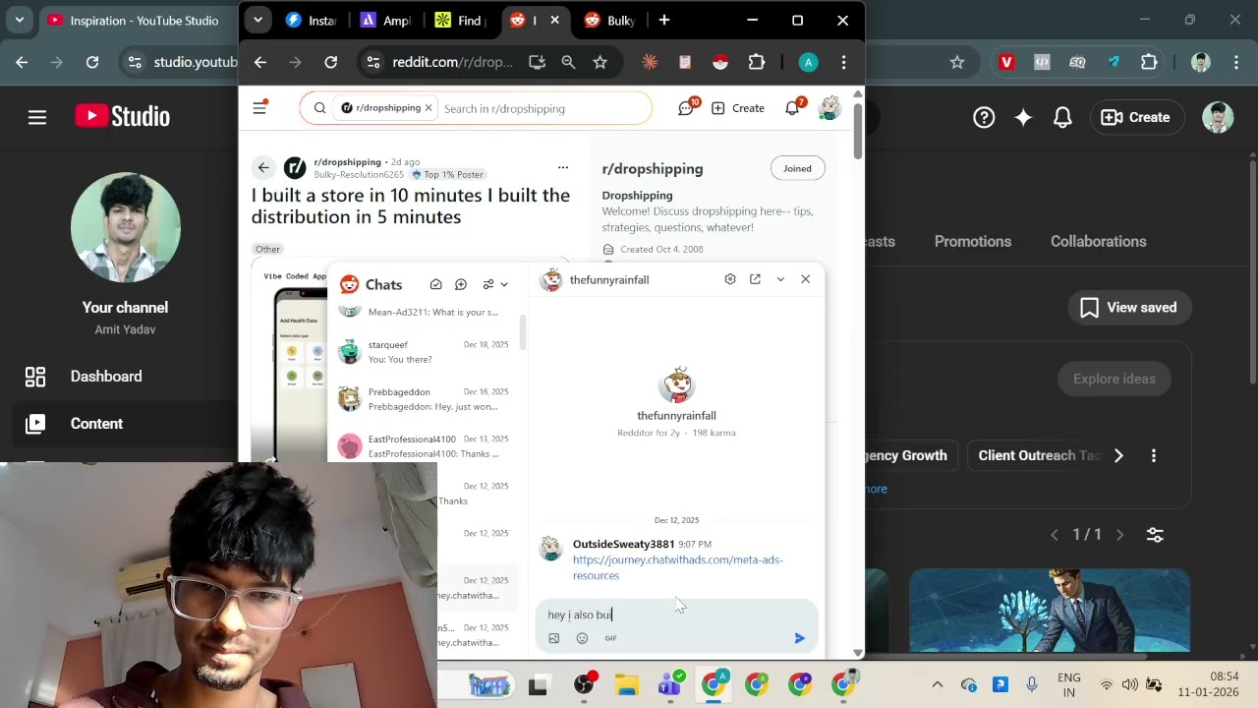This screenshot has width=1258, height=708.
Task: Open idea filter sliders icon
Action: 1155,535
